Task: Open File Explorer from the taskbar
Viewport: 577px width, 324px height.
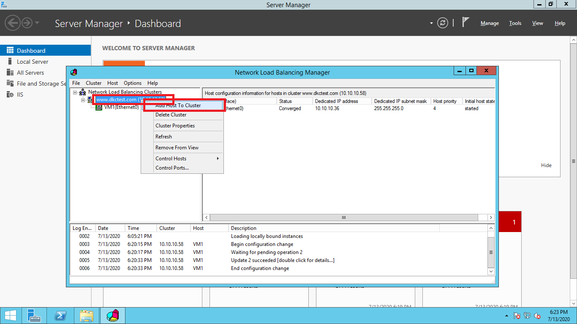Action: pyautogui.click(x=87, y=316)
